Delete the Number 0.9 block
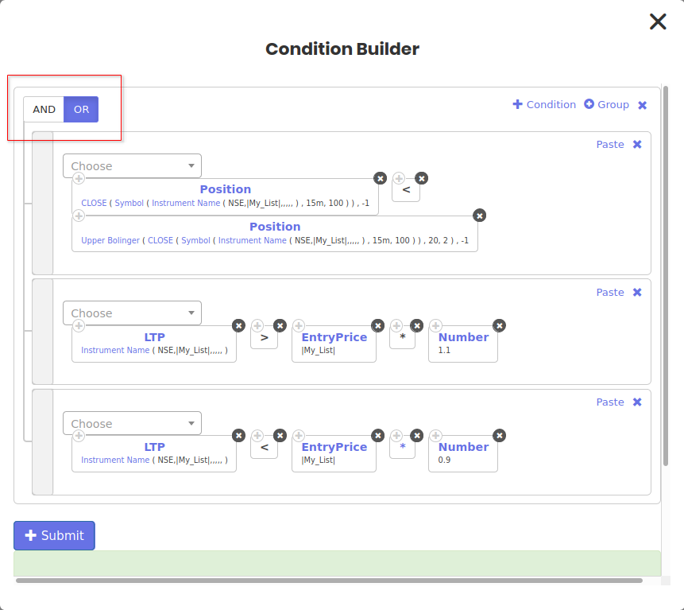 (499, 435)
